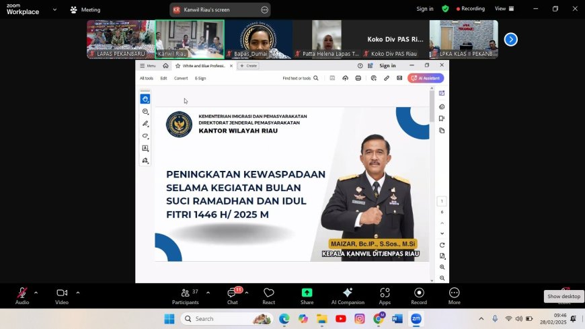Rotate page view icon
Viewport: 585px width, 329px height.
click(442, 245)
